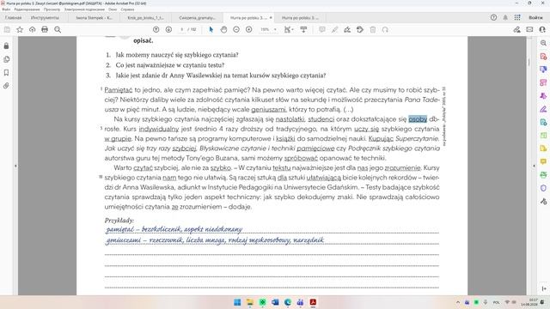Switch to the Инструменты tab

point(45,17)
